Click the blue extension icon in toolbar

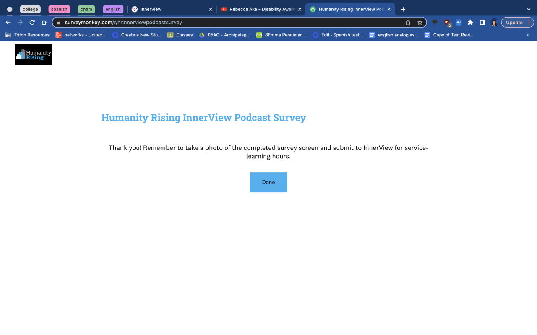point(459,23)
